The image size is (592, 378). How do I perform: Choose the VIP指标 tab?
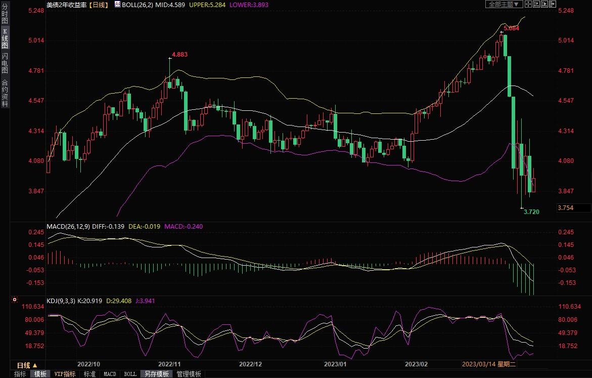(65, 374)
